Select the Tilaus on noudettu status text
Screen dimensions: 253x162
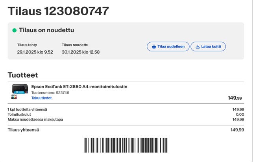46,30
